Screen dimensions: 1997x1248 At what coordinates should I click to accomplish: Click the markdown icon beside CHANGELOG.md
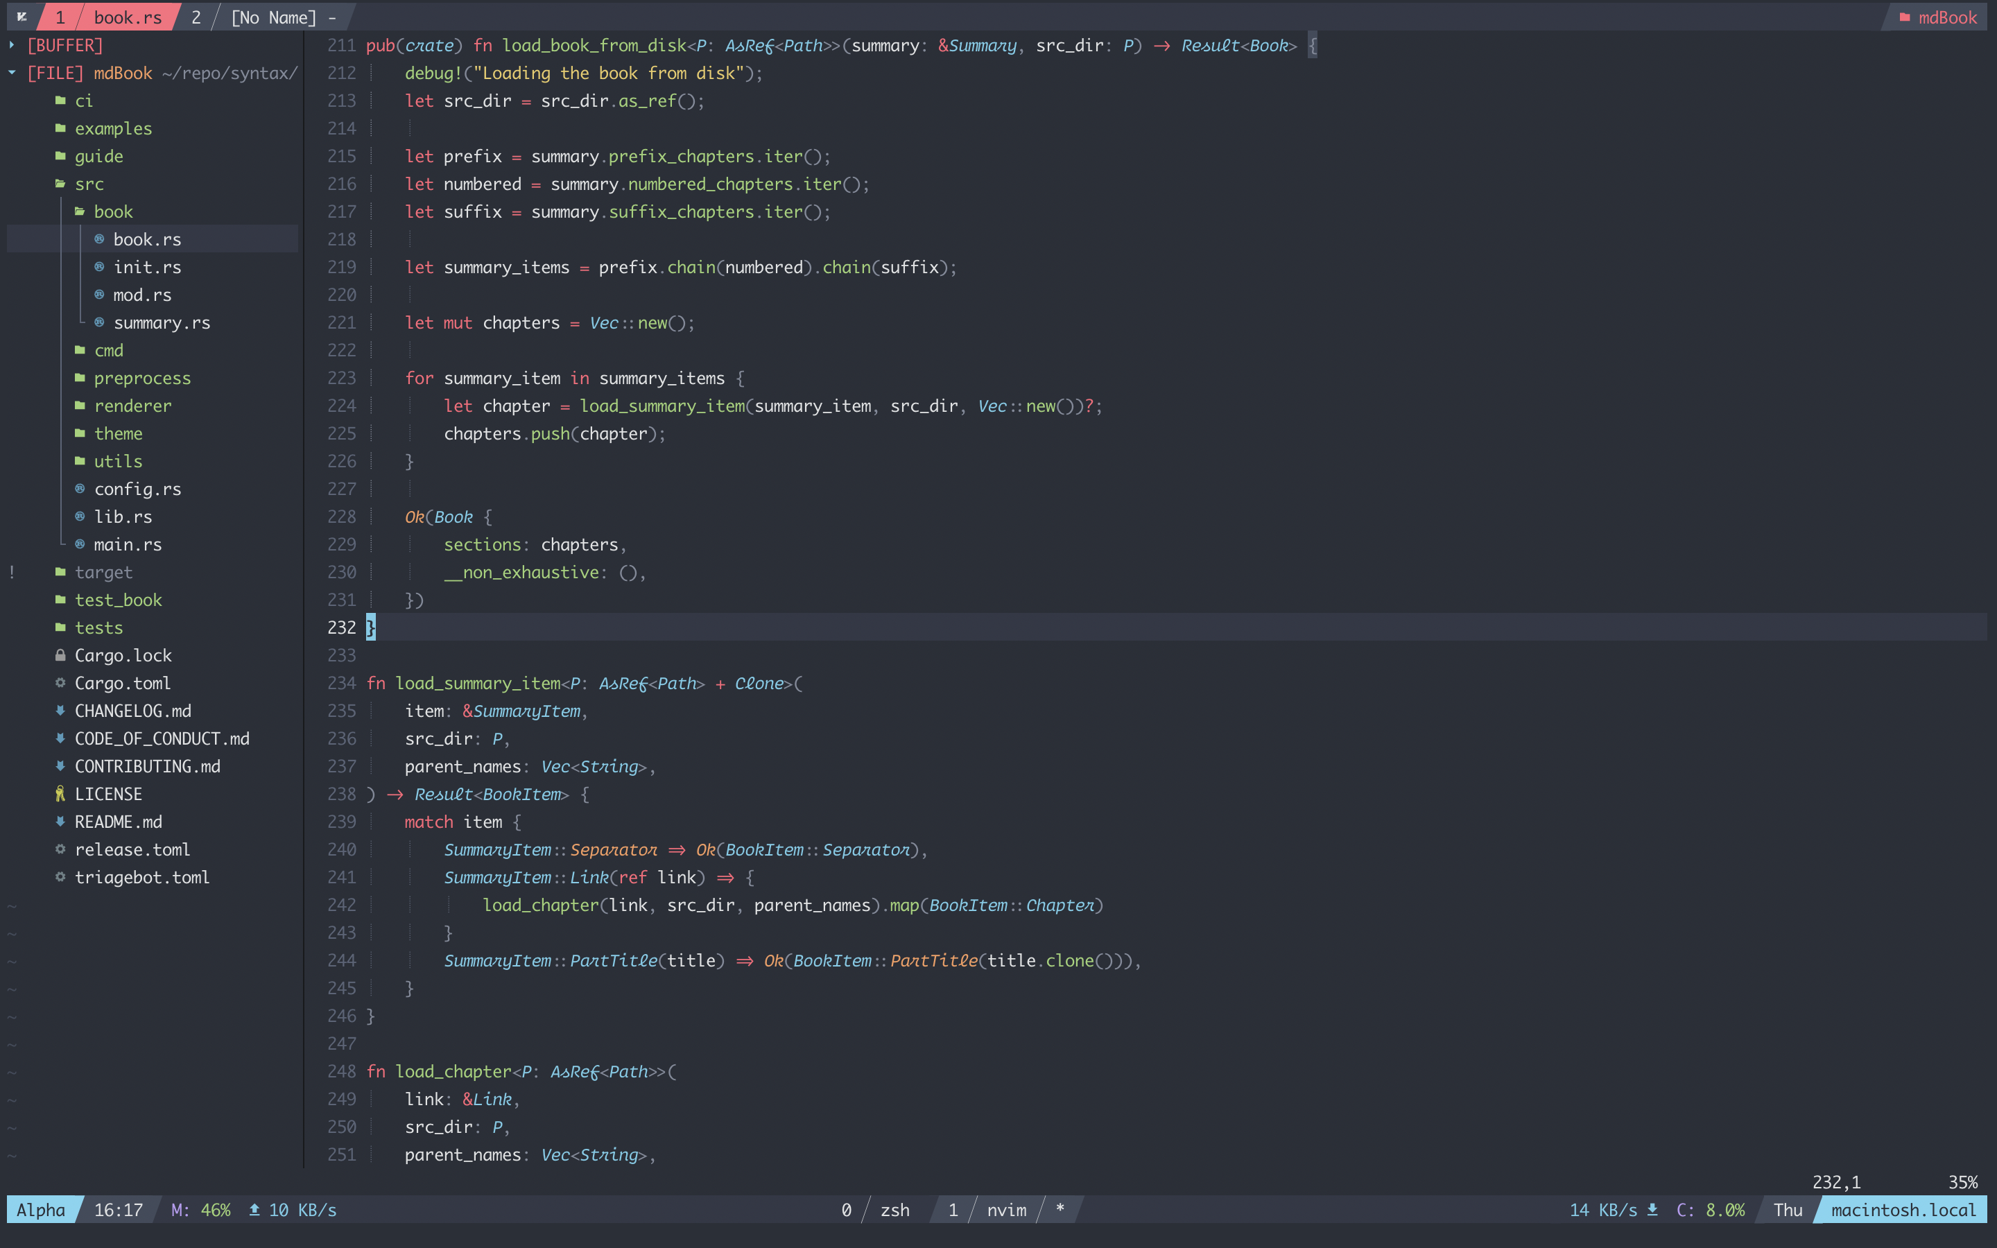[x=60, y=711]
